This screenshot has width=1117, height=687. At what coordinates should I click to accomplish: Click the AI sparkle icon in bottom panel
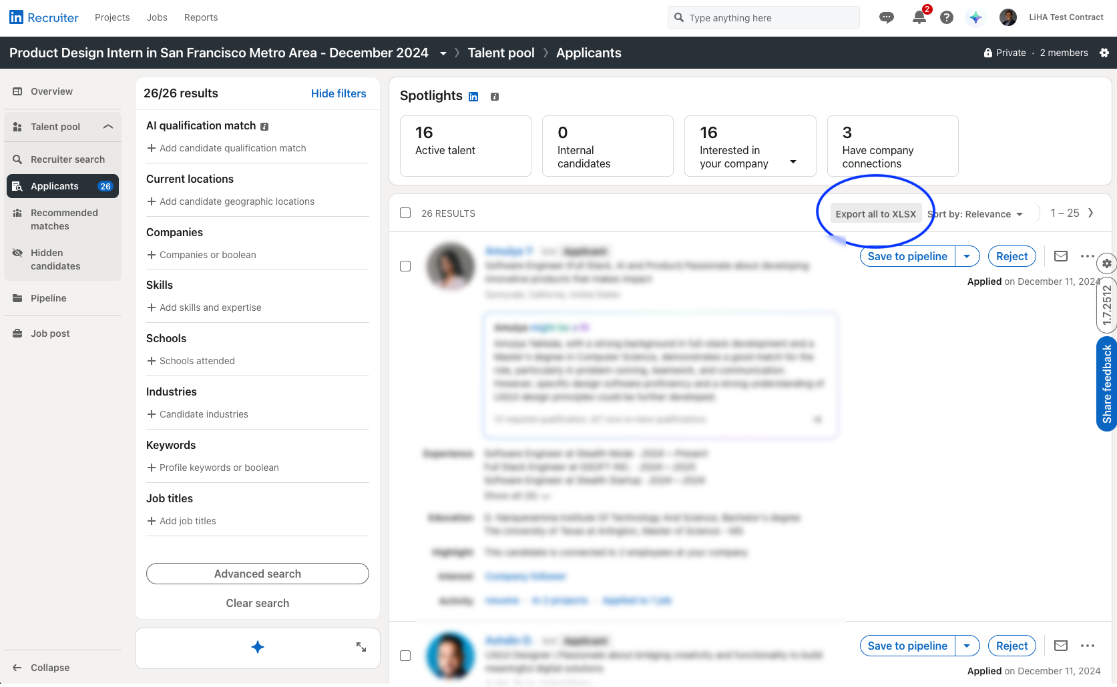coord(258,647)
